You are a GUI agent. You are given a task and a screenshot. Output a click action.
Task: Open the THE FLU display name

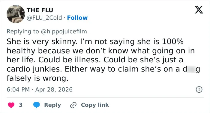(40, 10)
